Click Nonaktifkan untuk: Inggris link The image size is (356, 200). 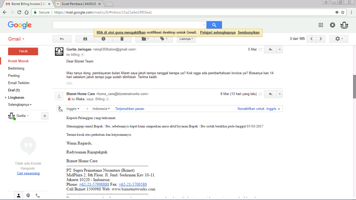tap(257, 109)
